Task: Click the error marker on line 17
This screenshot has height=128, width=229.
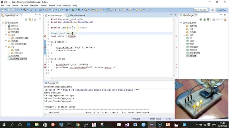Action: click(x=45, y=64)
